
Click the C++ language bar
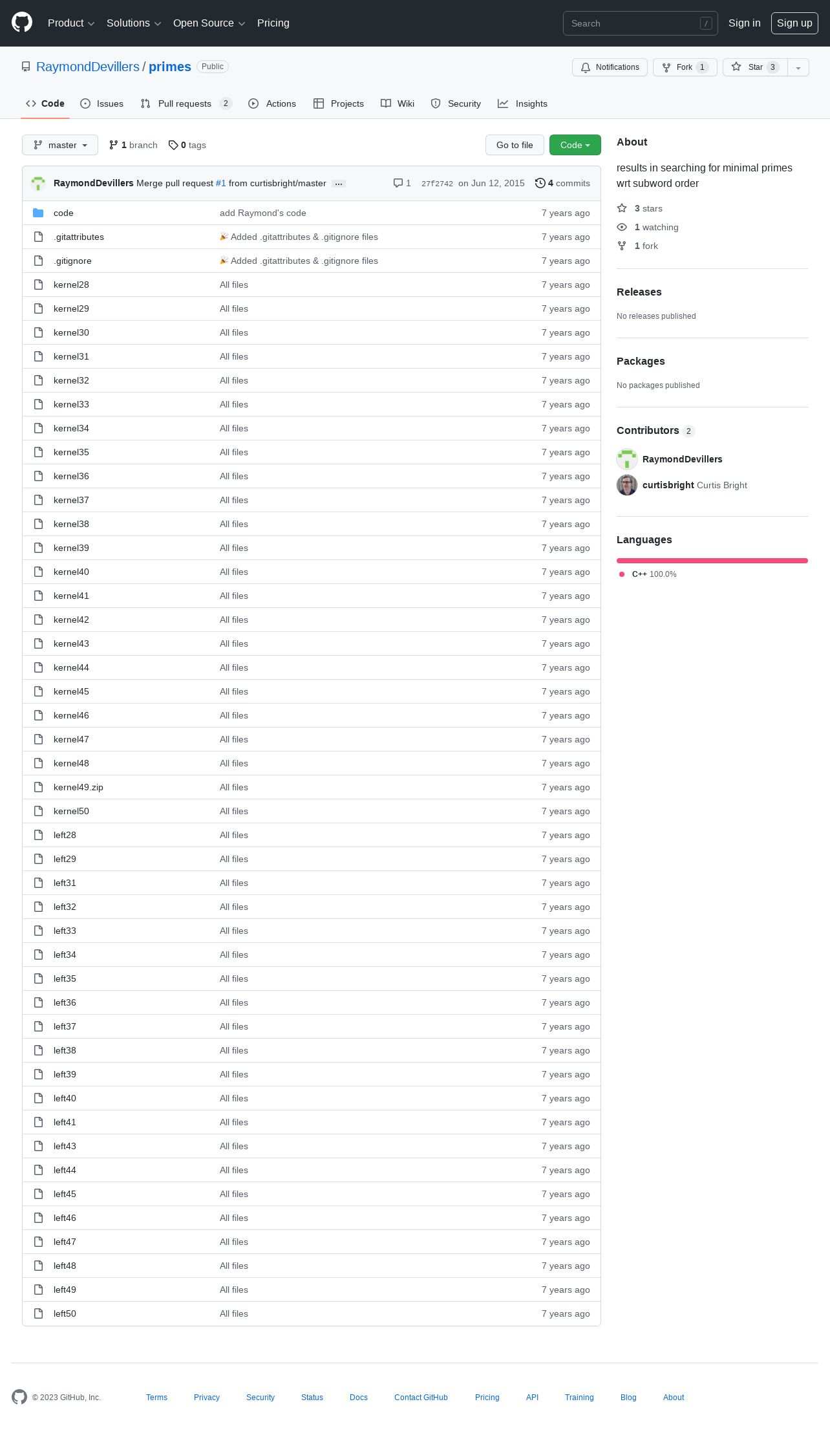712,561
